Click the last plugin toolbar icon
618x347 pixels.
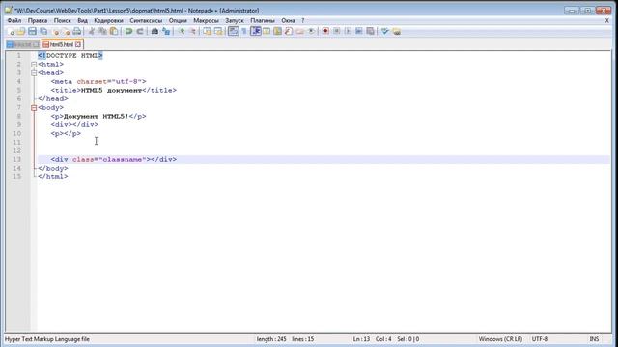point(397,31)
